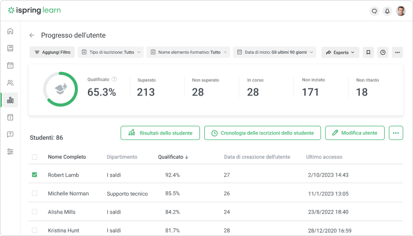Click Risultati dello studente button
The height and width of the screenshot is (236, 413).
coord(160,133)
